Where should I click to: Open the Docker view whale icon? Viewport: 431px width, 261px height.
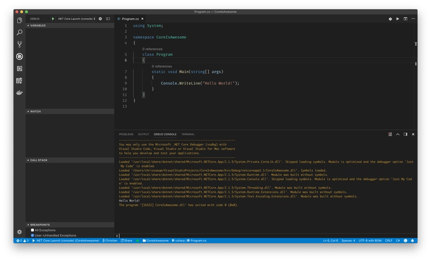pyautogui.click(x=19, y=93)
